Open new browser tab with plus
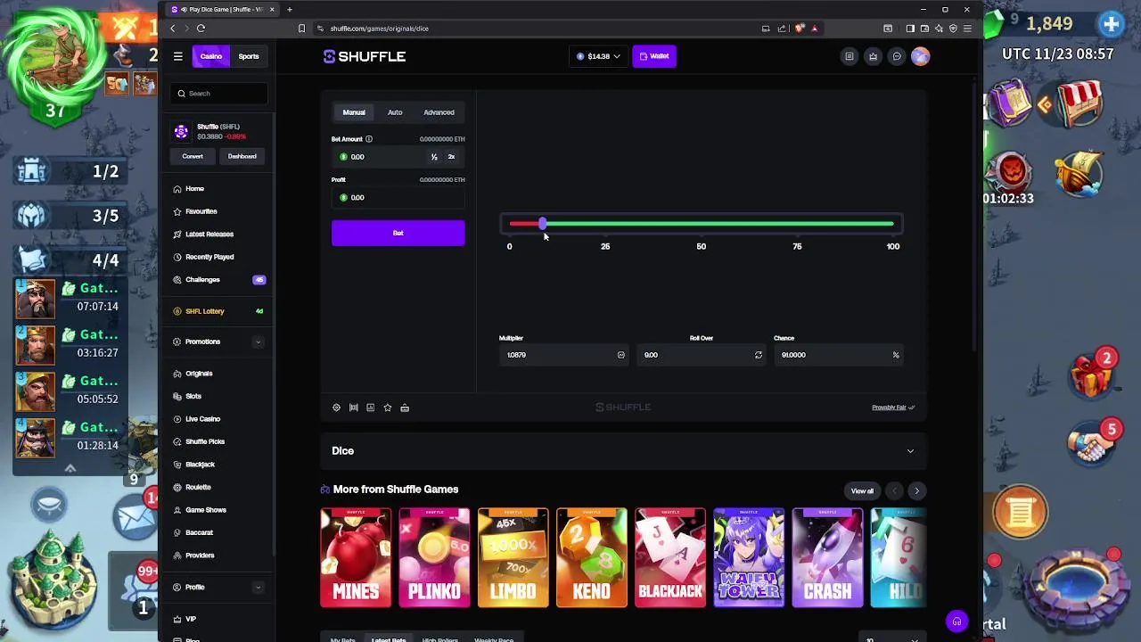 [289, 9]
